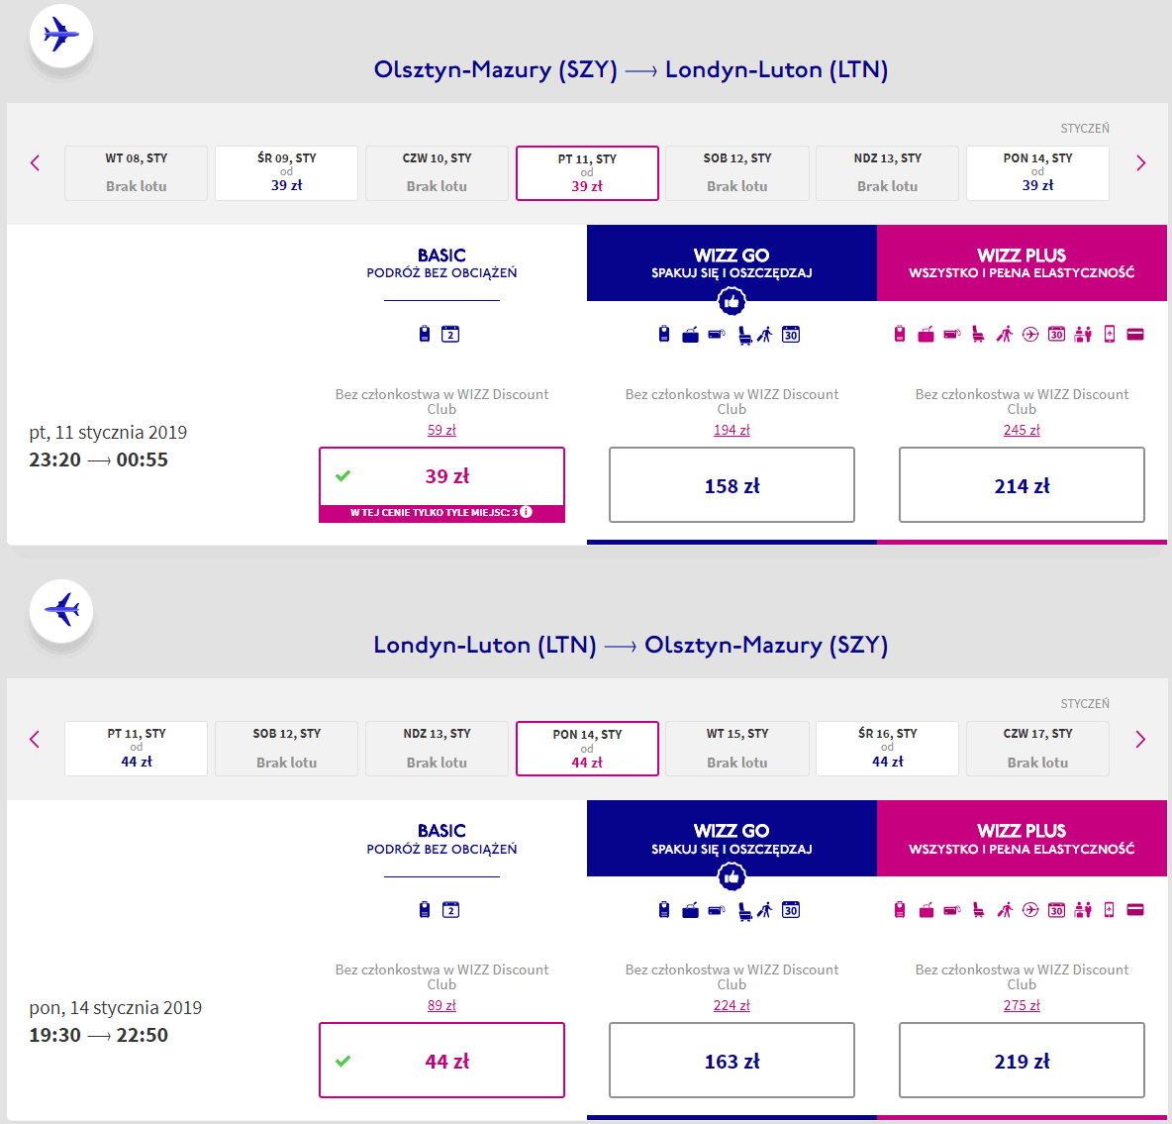Select the 214 zł WIZZ PLUS outbound fare
Screen dimensions: 1172x1124
tap(1022, 485)
